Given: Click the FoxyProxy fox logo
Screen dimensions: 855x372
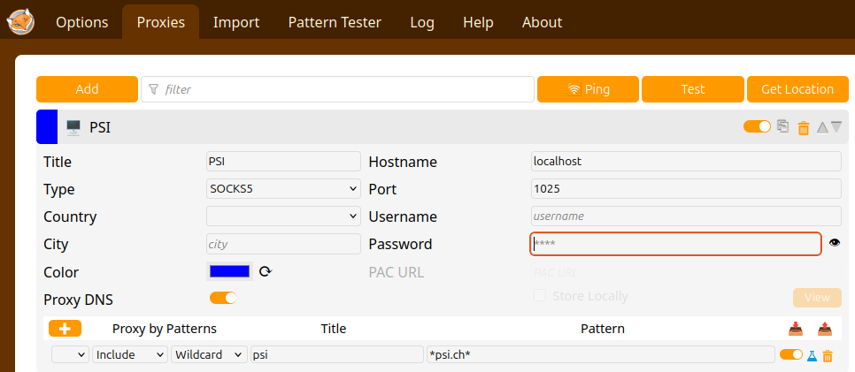Looking at the screenshot, I should tap(21, 21).
